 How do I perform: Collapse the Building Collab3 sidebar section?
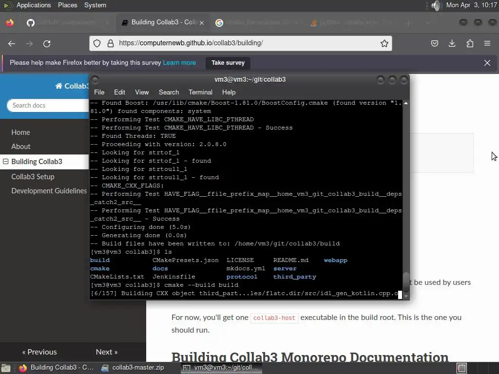[5, 162]
